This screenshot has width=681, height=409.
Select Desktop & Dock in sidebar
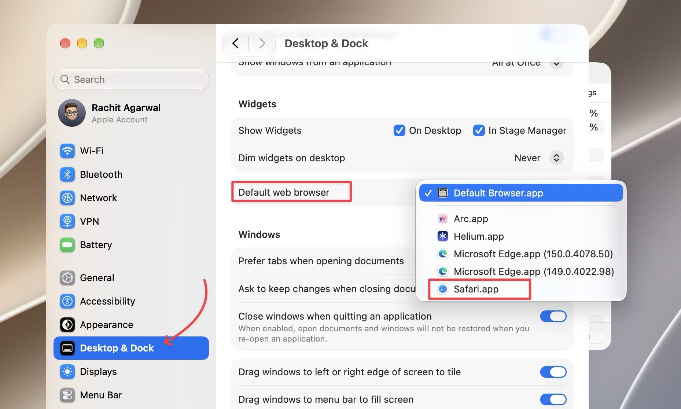[x=131, y=348]
